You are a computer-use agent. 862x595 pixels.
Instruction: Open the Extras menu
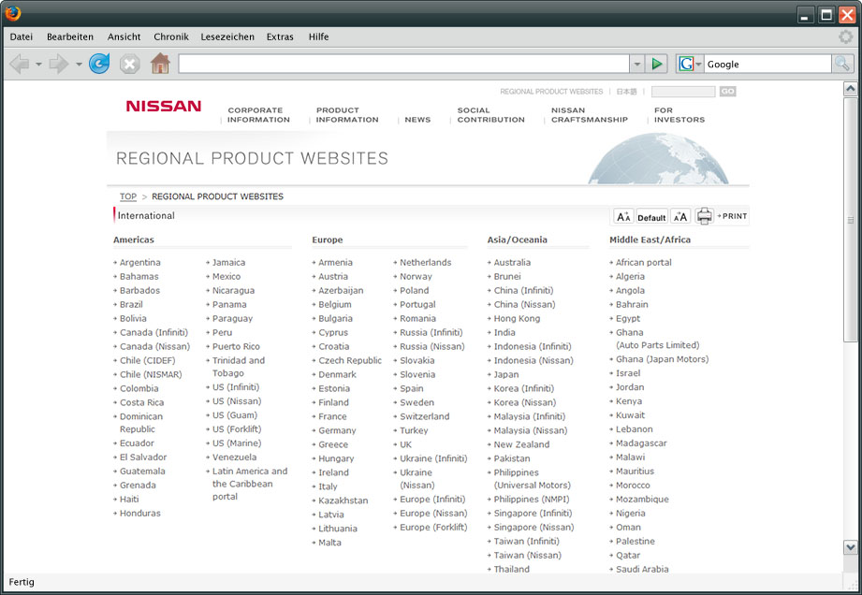point(280,36)
